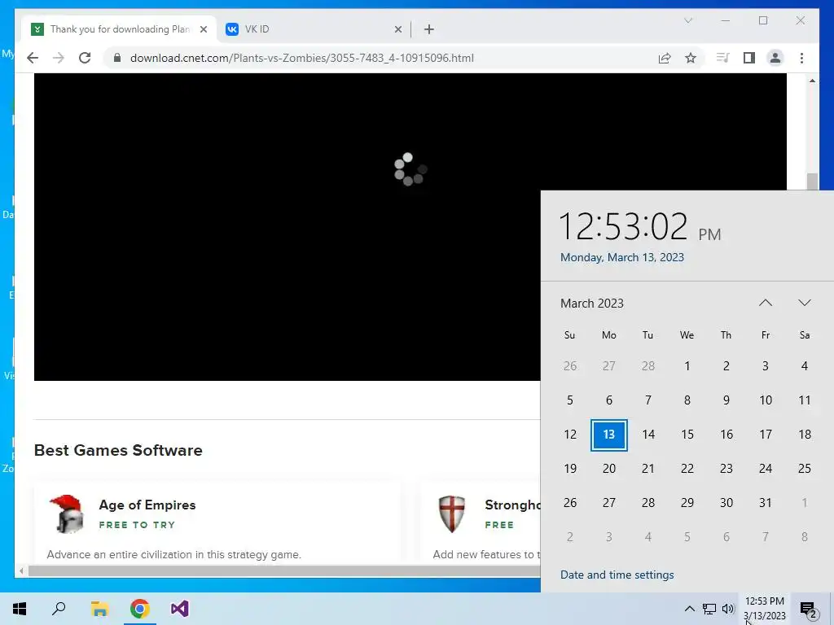Select March 14 in calendar
Image resolution: width=834 pixels, height=625 pixels.
[647, 435]
